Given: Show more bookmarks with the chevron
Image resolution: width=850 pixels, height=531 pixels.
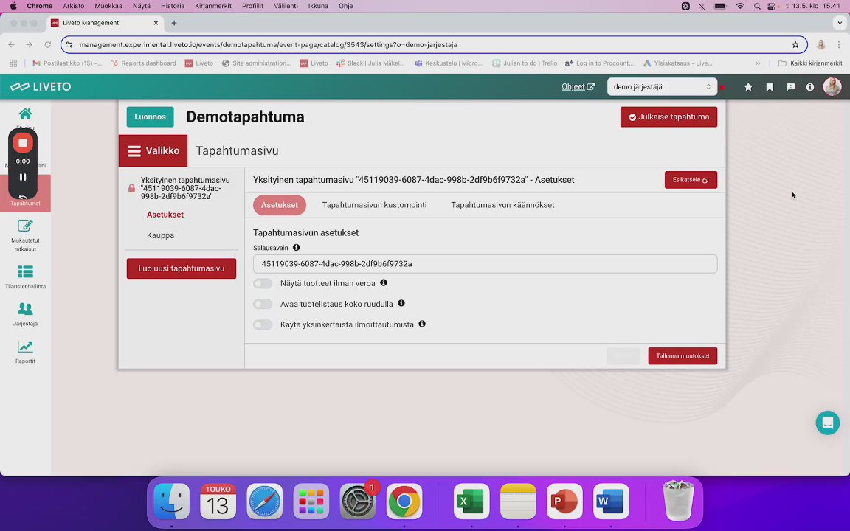Looking at the screenshot, I should tap(758, 63).
